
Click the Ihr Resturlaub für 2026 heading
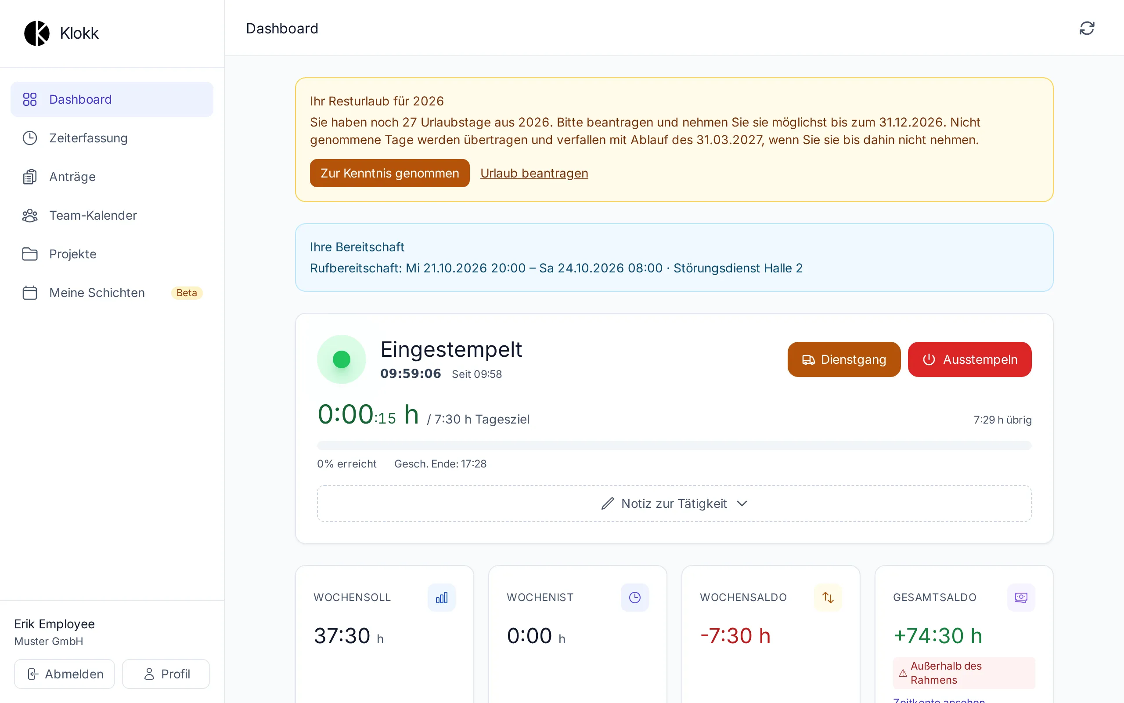(377, 101)
